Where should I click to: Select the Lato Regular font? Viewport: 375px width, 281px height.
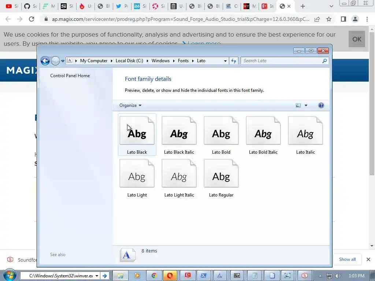coord(221,178)
